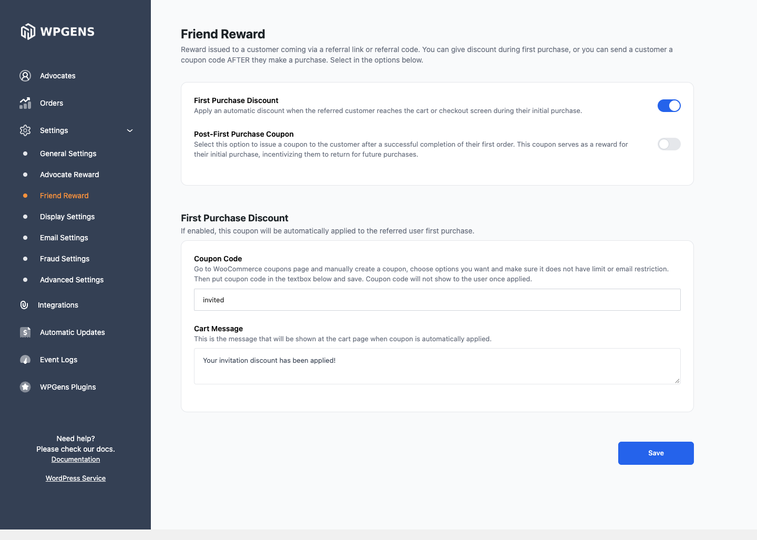Click the Coupon Code field label
This screenshot has height=540, width=757.
(218, 259)
